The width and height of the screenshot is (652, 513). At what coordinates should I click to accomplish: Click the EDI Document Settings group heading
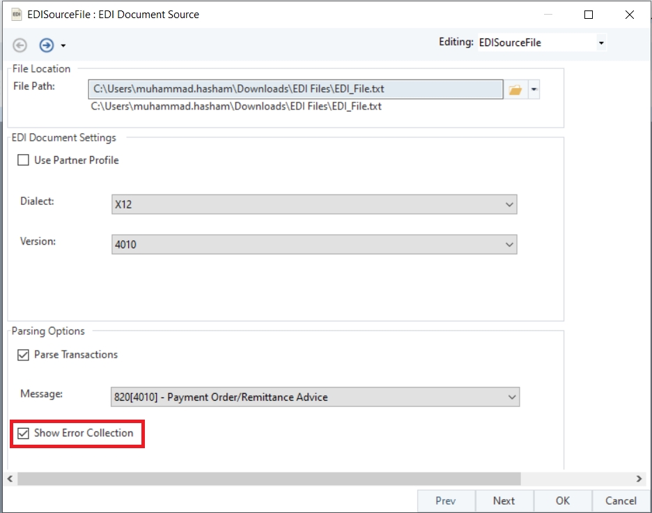63,138
